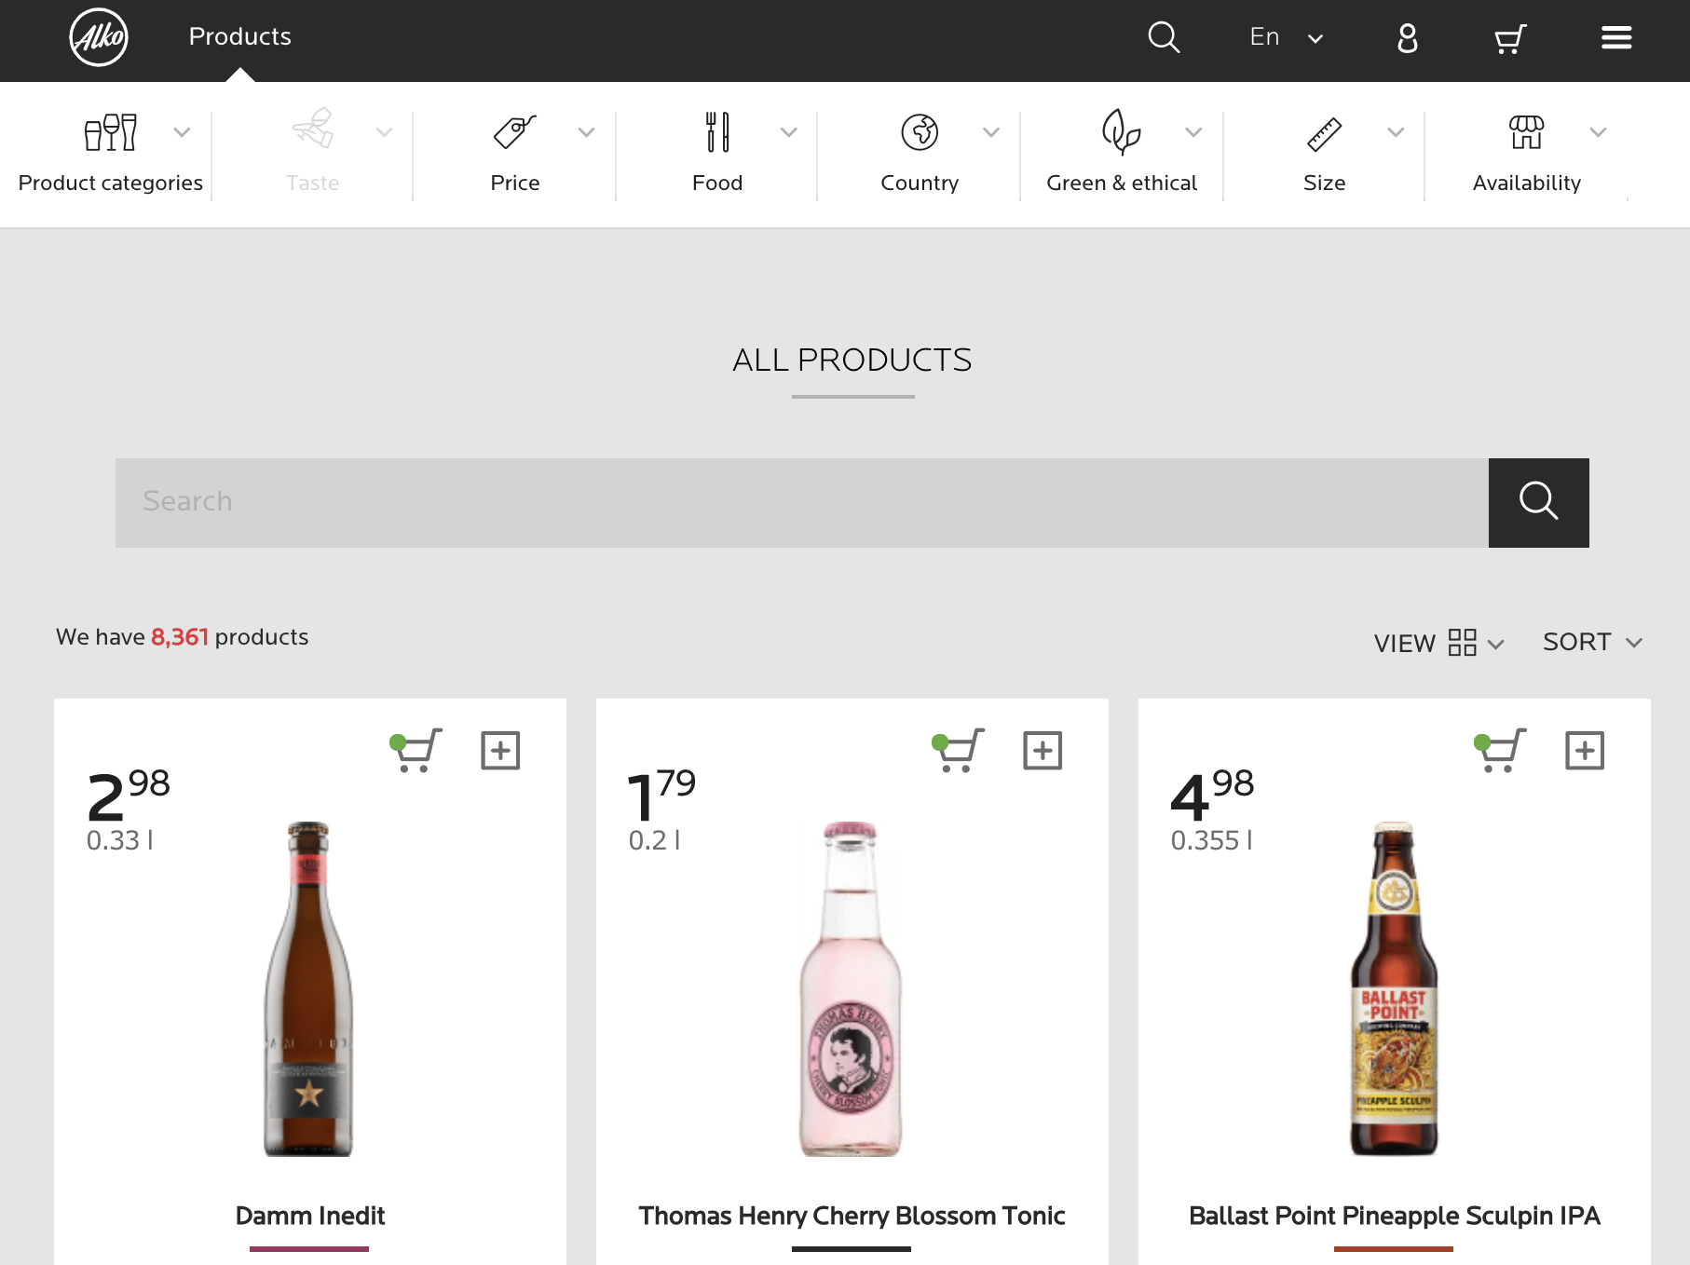Click plus icon on Damm Inedit card

pyautogui.click(x=500, y=750)
